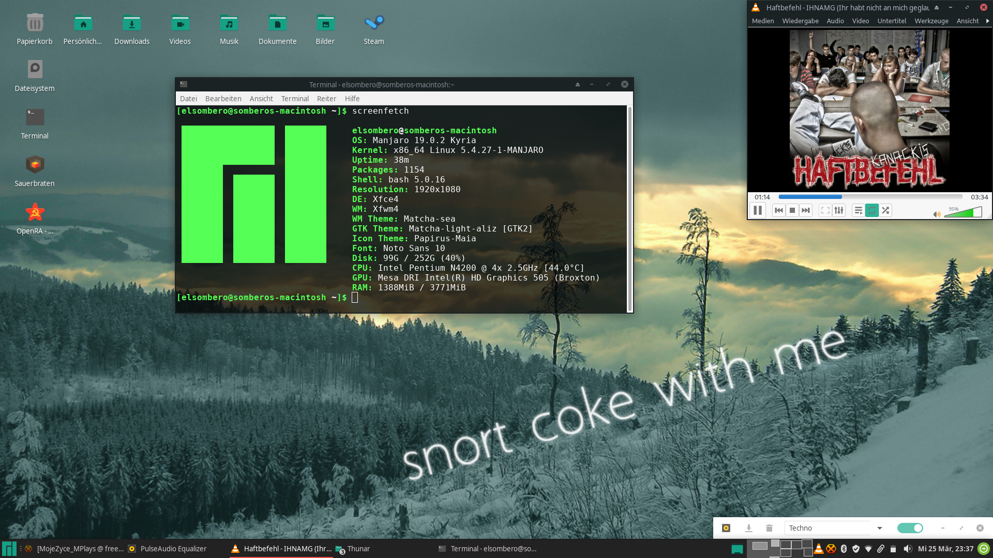This screenshot has width=993, height=558.
Task: Select the Videos folder icon
Action: pyautogui.click(x=180, y=29)
